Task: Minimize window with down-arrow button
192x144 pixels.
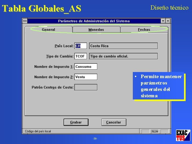Action: [x=163, y=21]
